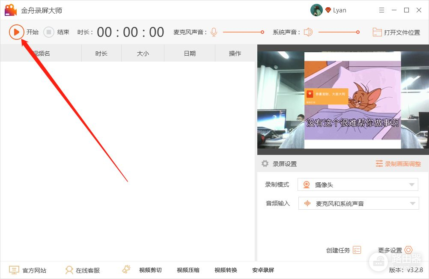Viewport: 429px width, 279px height.
Task: Open recording screen adjustment (录制画面调整)
Action: (398, 164)
